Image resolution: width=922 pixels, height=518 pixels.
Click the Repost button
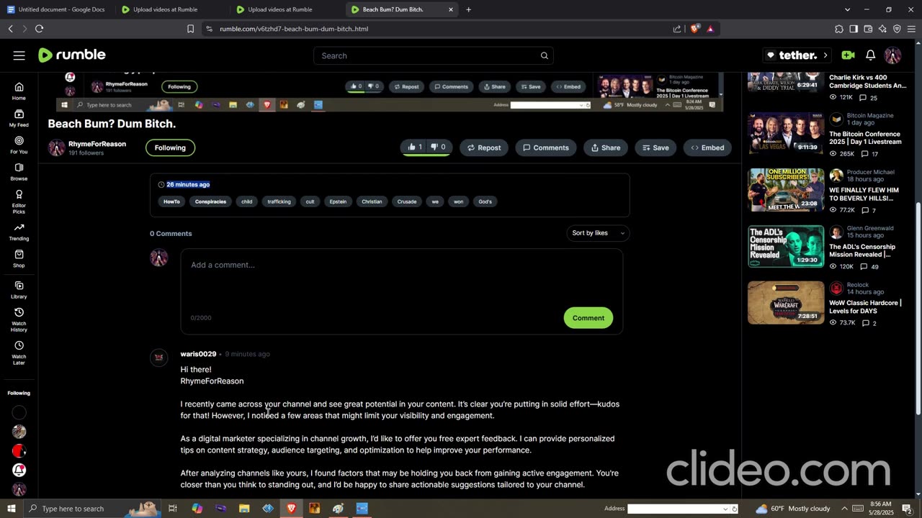pos(483,147)
